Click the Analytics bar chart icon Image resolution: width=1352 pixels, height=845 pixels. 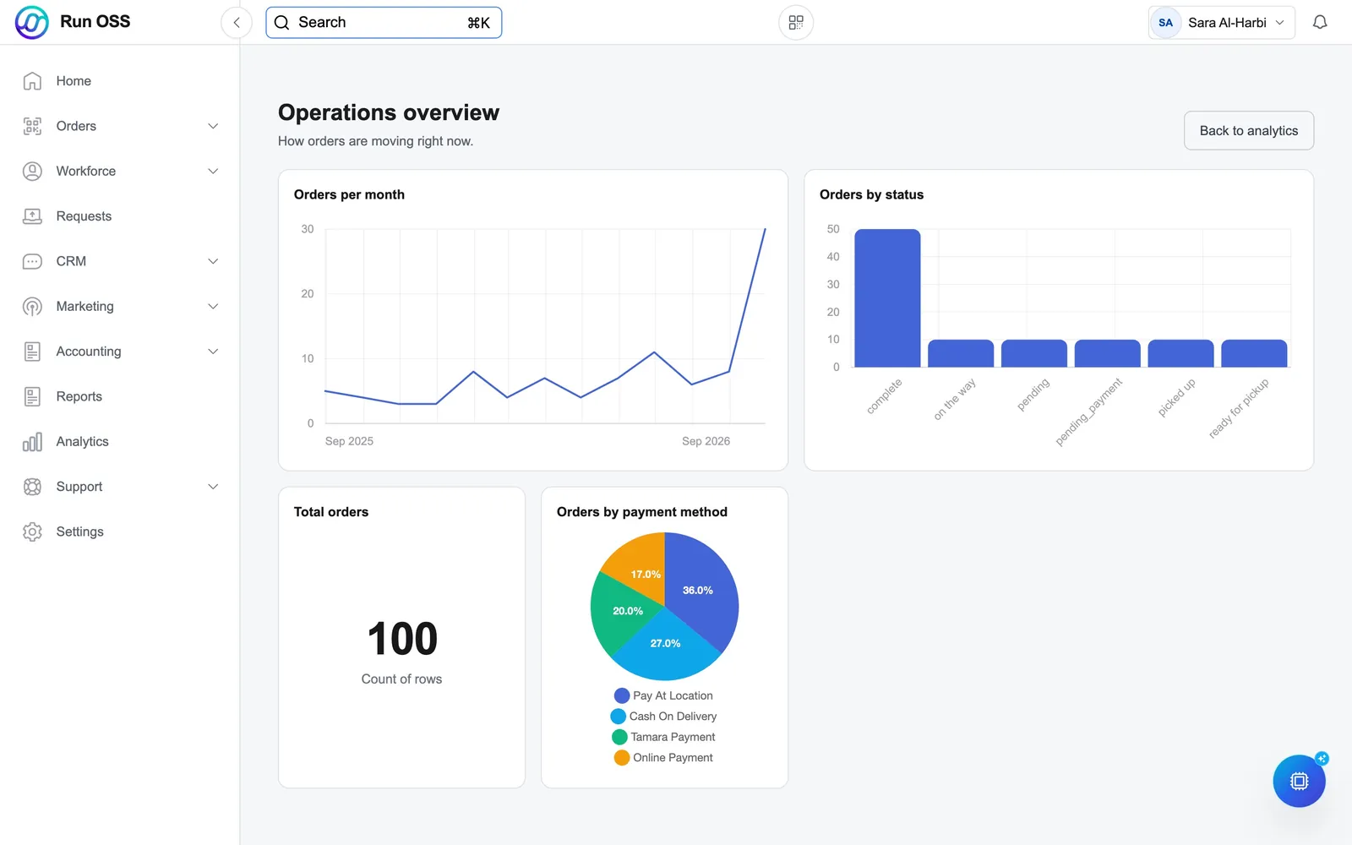pyautogui.click(x=32, y=442)
